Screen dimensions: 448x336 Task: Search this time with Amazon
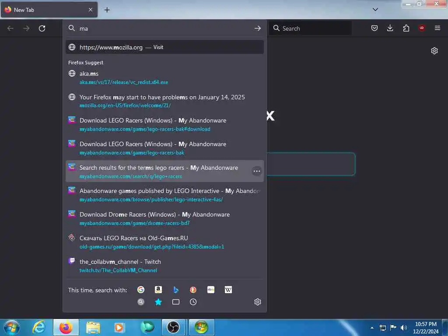pos(158,290)
